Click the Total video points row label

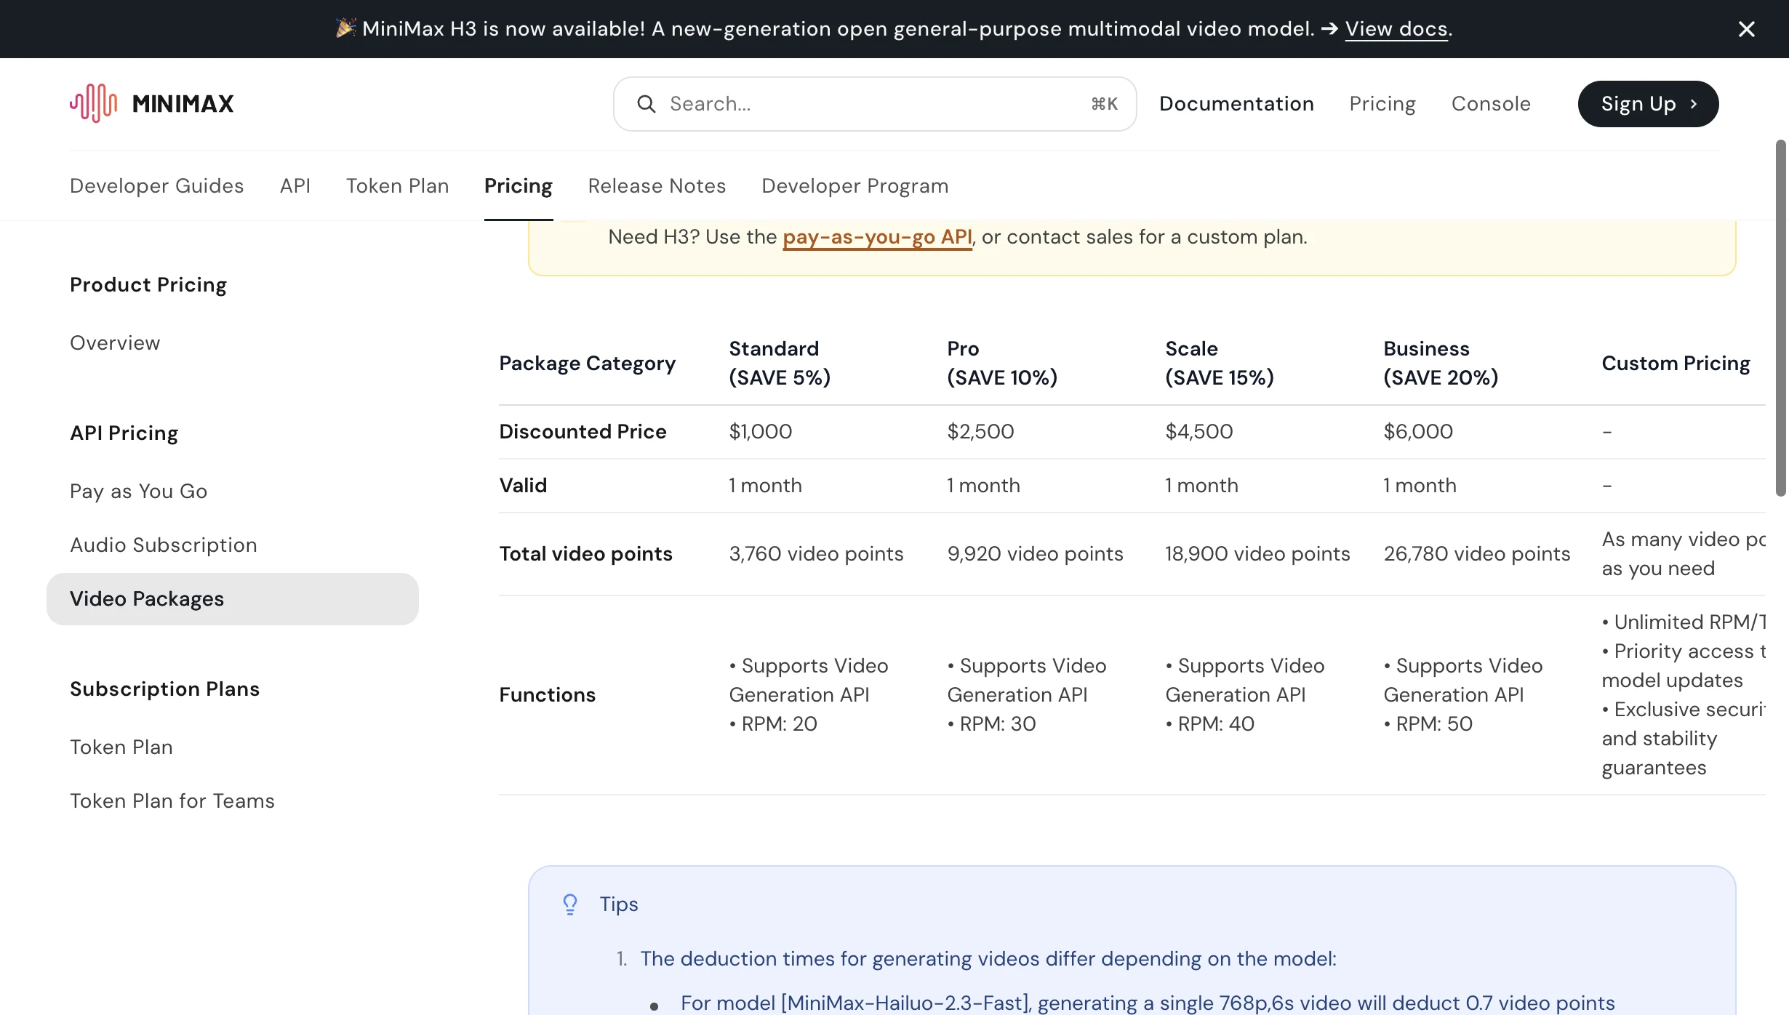(586, 554)
